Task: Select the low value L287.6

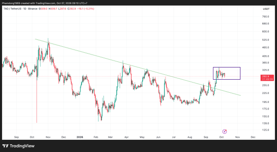Action: [x=62, y=9]
